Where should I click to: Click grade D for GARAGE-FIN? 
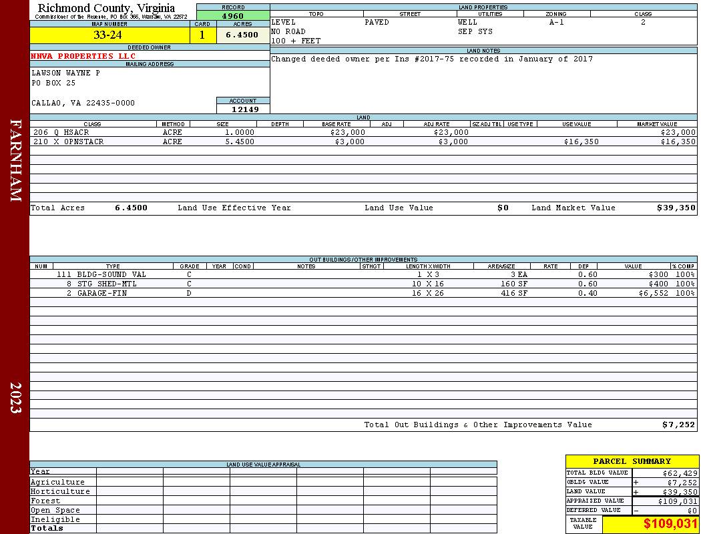pos(189,293)
